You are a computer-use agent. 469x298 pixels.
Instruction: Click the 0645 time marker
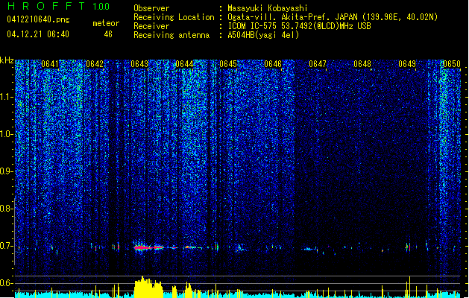228,64
